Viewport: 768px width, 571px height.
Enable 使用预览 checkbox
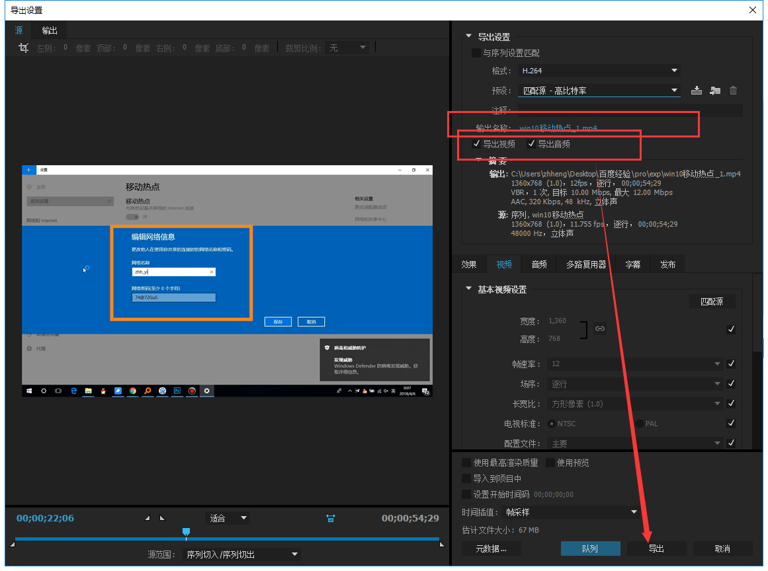(550, 463)
